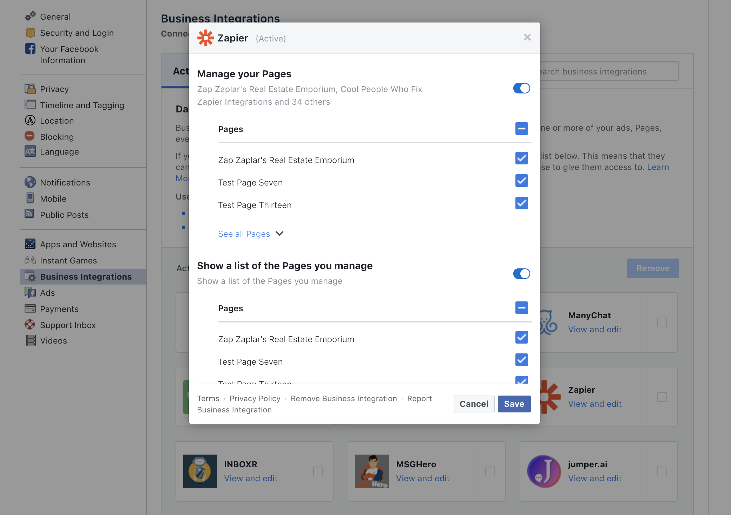The image size is (731, 515).
Task: Uncheck Test Page Thirteen in the first list
Action: coord(521,203)
